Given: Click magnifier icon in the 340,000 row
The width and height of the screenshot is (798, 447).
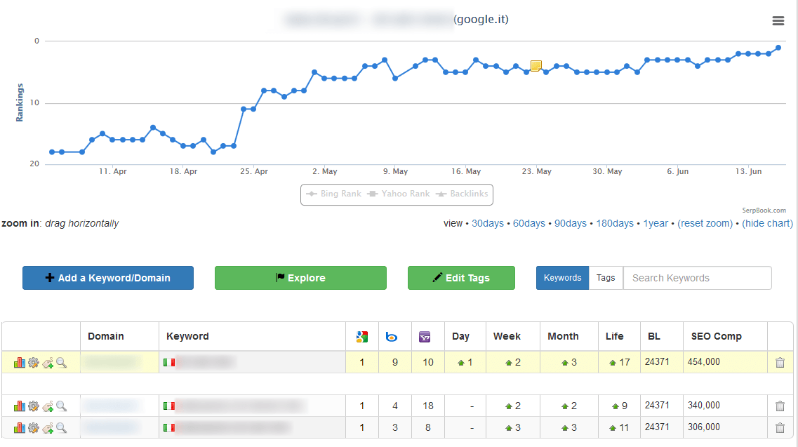Looking at the screenshot, I should 62,406.
